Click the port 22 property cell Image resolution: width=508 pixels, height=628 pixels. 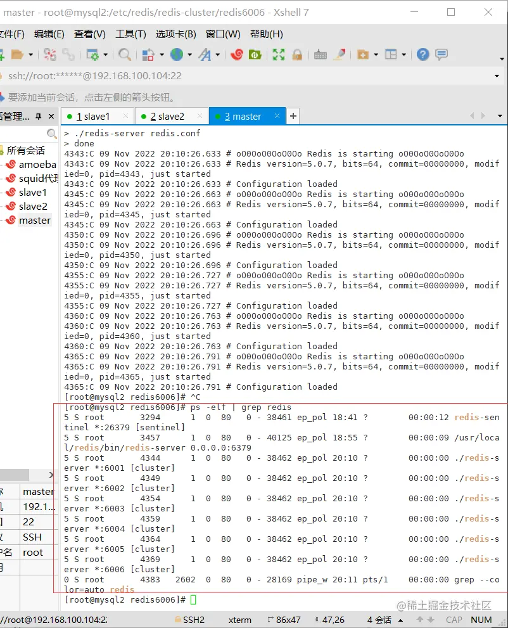point(39,522)
